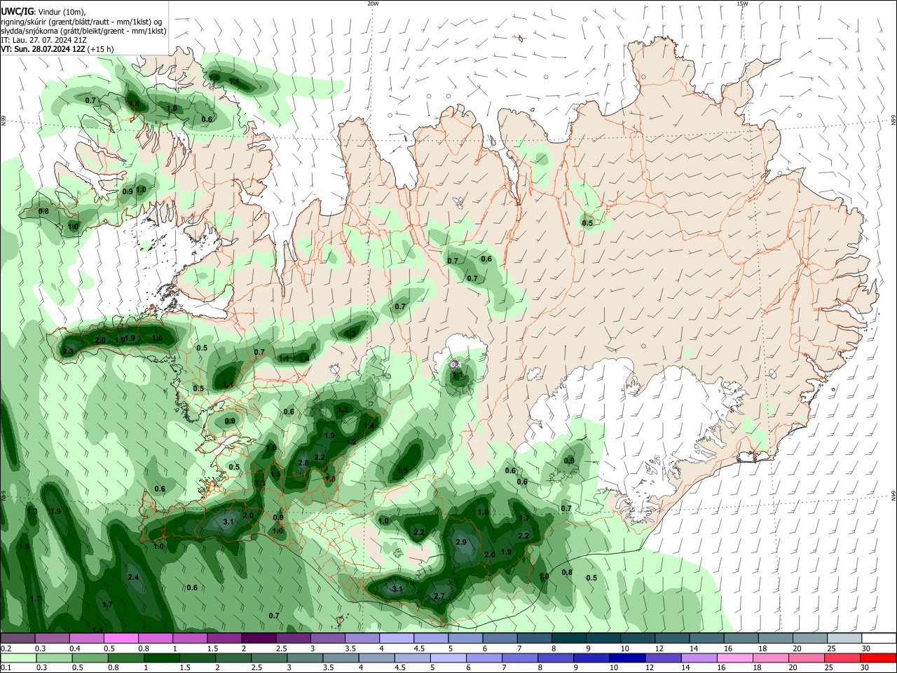This screenshot has width=897, height=673.
Task: Click the 'VT: Sun. 28.07.2024 12Z (+15 h)' line
Action: (57, 49)
